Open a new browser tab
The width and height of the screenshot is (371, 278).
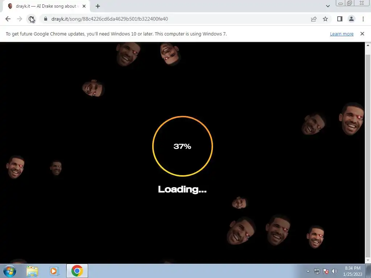click(x=98, y=6)
